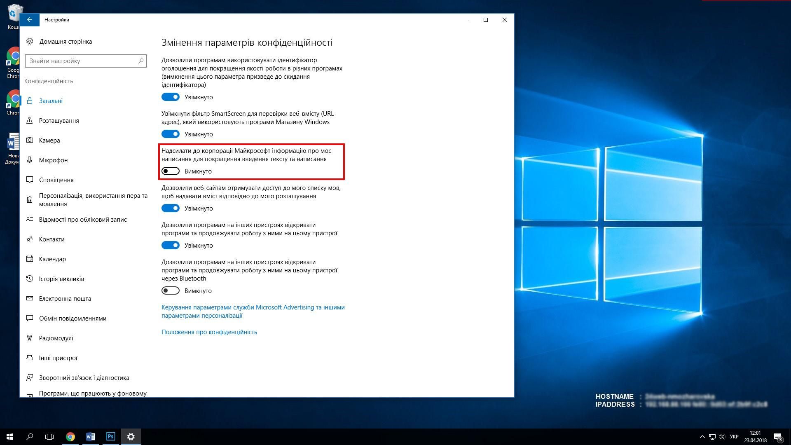Screen dimensions: 791x445
Task: Show hidden system tray icons chevron
Action: (x=702, y=437)
